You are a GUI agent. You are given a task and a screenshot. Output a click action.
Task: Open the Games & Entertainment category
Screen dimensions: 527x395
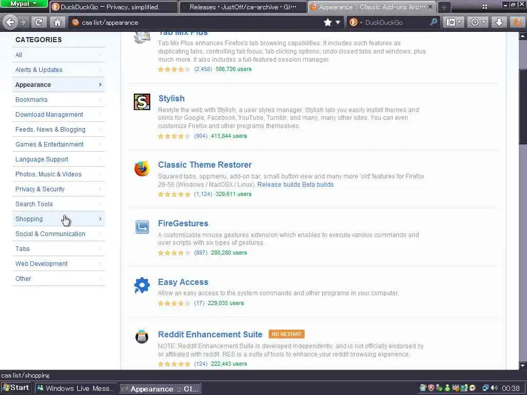tap(59, 144)
